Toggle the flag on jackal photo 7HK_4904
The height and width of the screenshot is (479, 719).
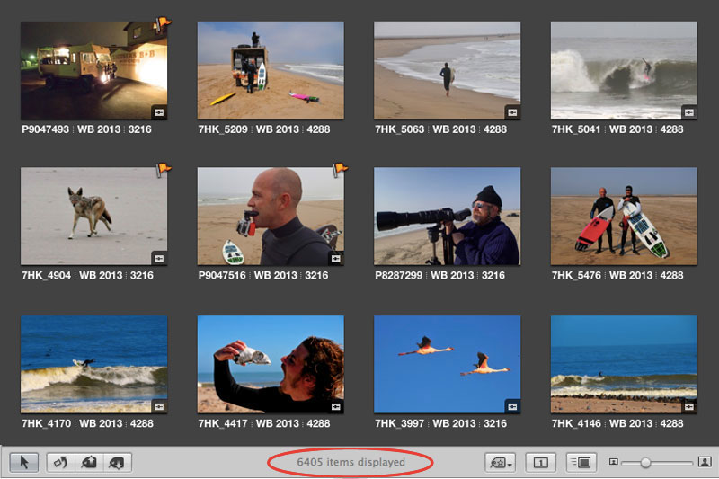164,168
